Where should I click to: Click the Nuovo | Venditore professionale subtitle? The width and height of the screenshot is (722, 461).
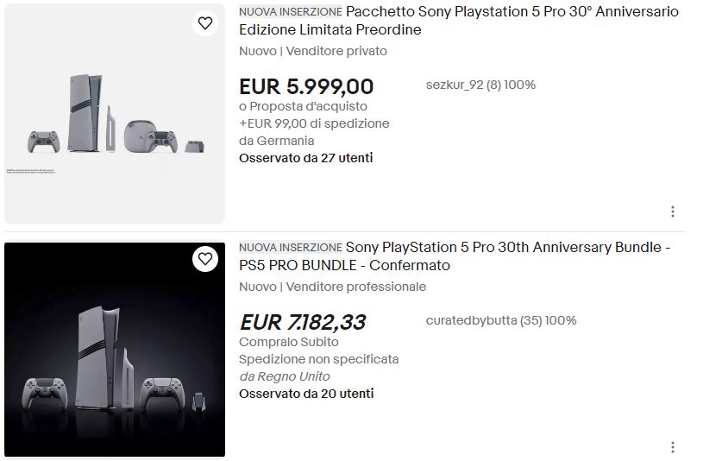pos(332,287)
